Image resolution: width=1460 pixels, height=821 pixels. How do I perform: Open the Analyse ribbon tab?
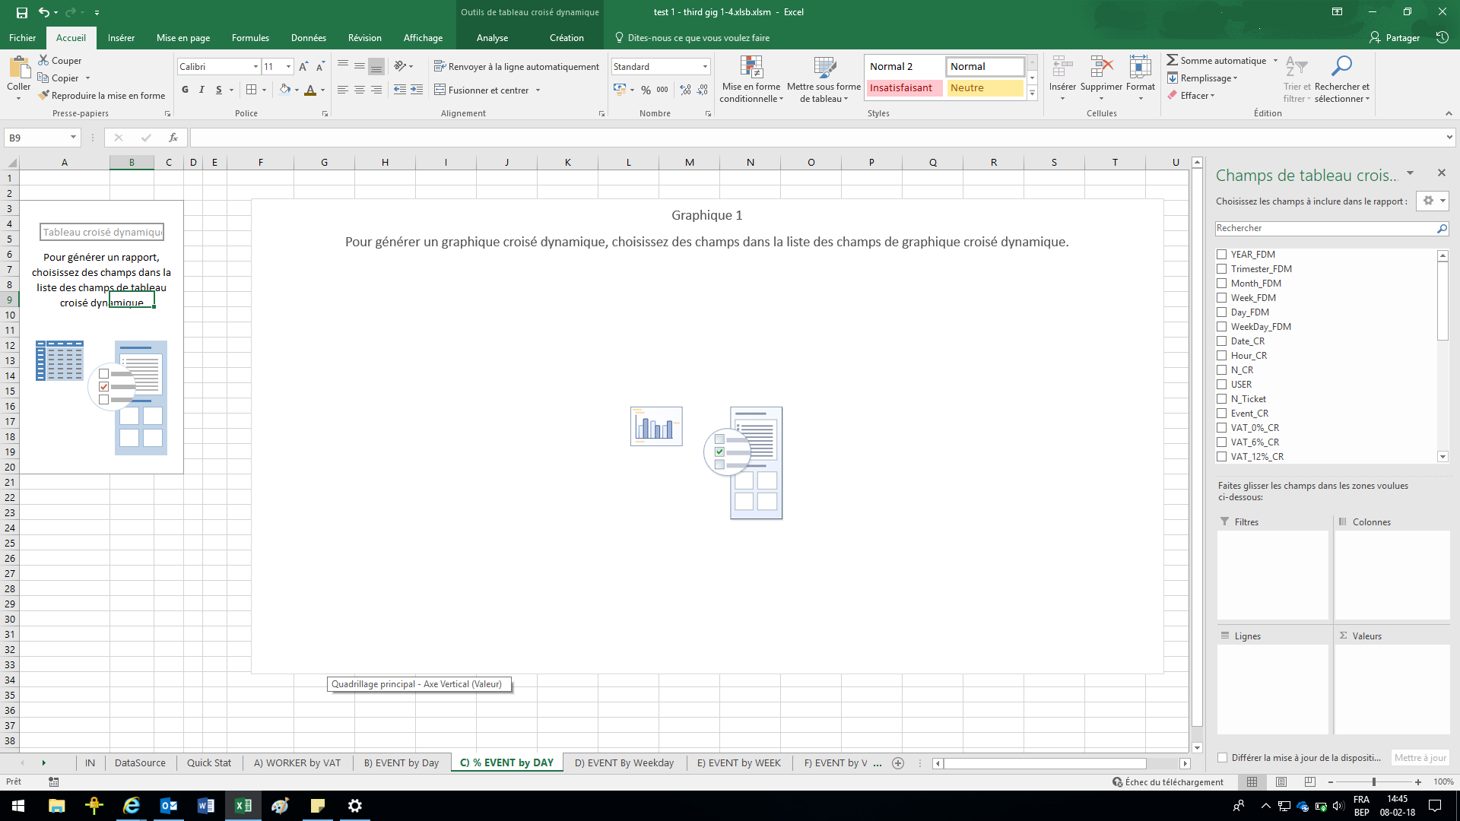click(x=491, y=37)
